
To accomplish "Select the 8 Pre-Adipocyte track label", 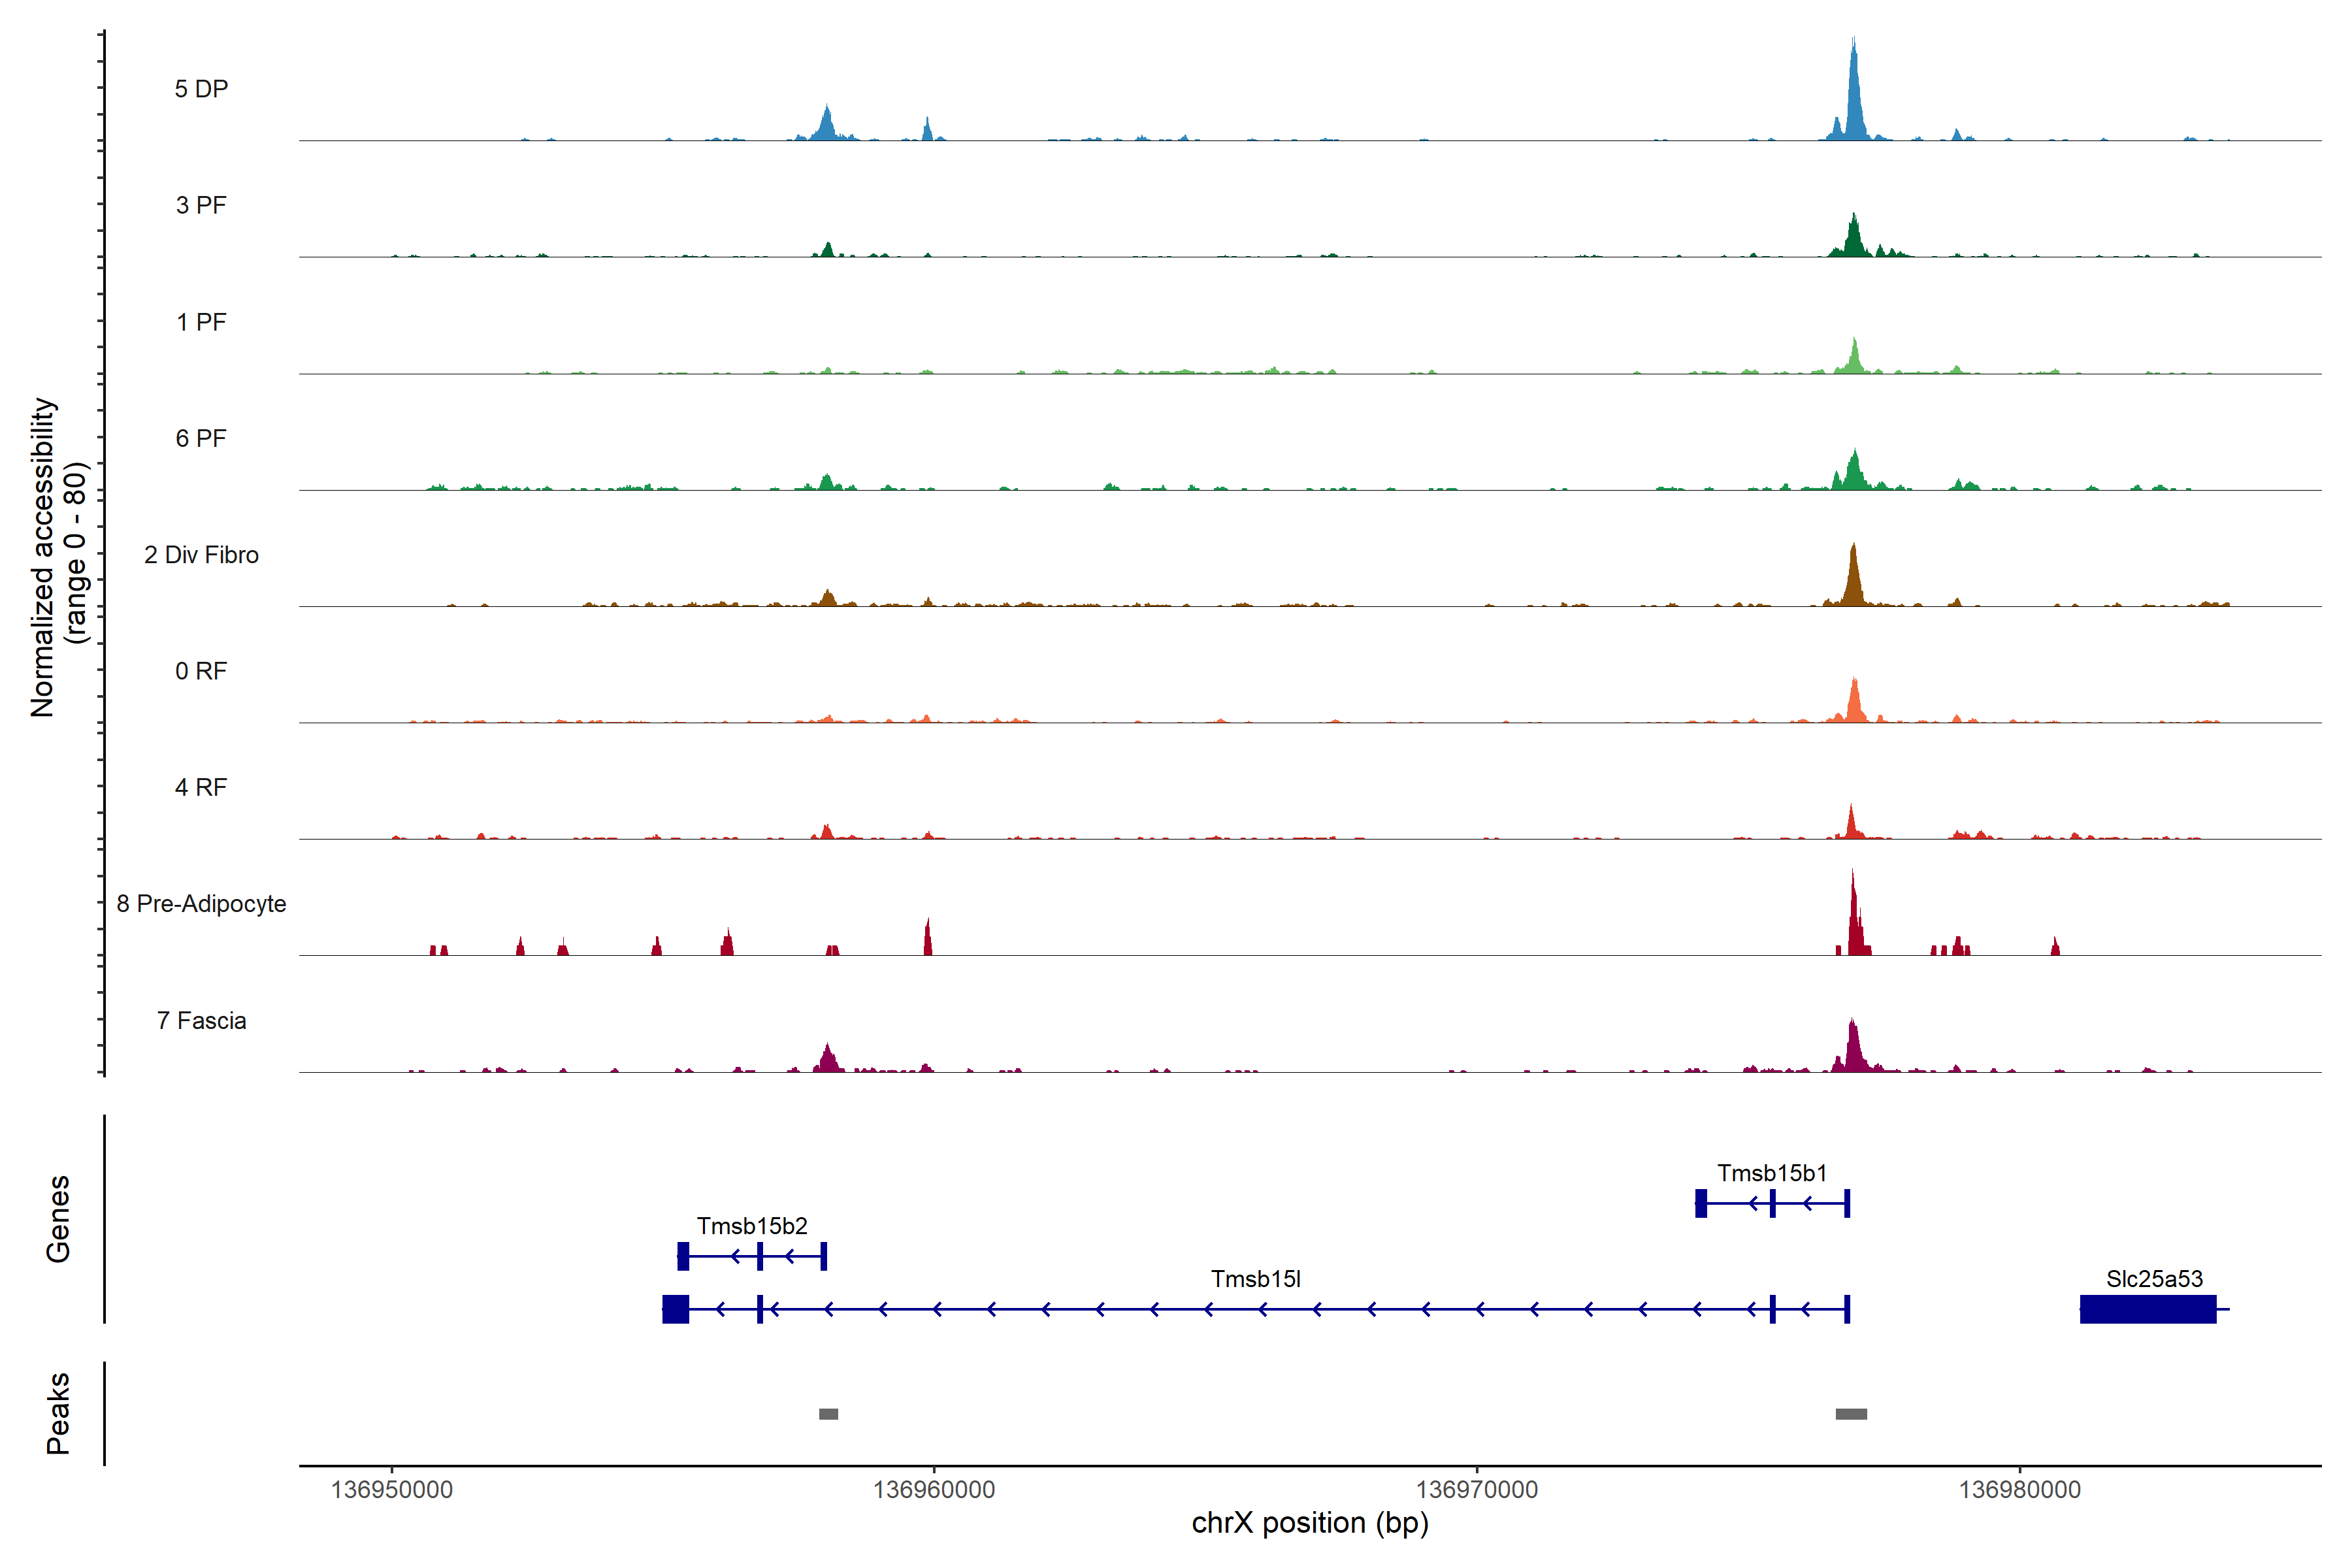I will coord(201,904).
